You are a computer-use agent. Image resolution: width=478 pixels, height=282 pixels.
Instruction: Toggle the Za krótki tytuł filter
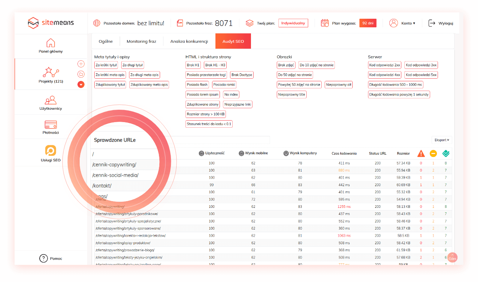point(106,65)
